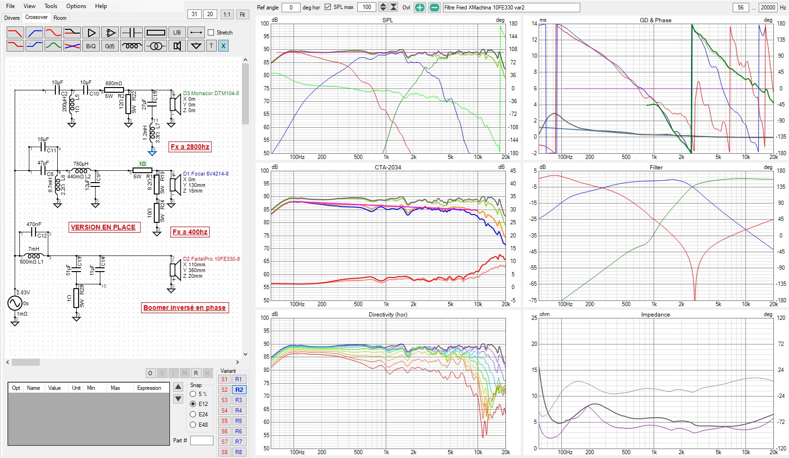The width and height of the screenshot is (789, 458).
Task: Select the capacitor component tool
Action: (x=131, y=33)
